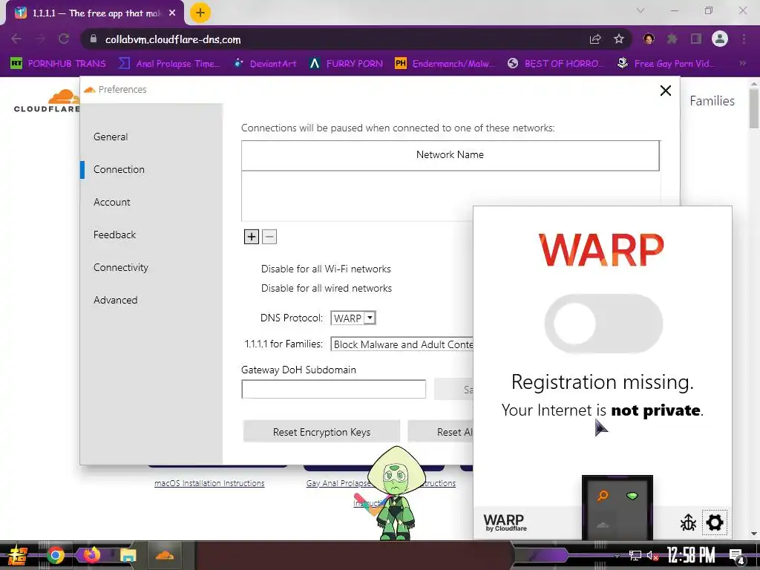
Task: Click the Cloudflare logo on the webpage
Action: point(47,101)
